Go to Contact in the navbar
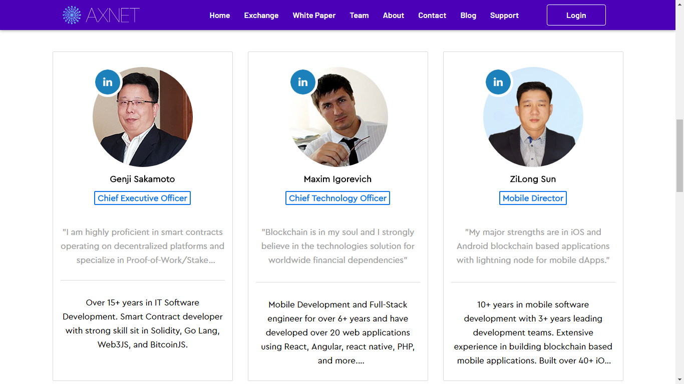 click(x=432, y=15)
